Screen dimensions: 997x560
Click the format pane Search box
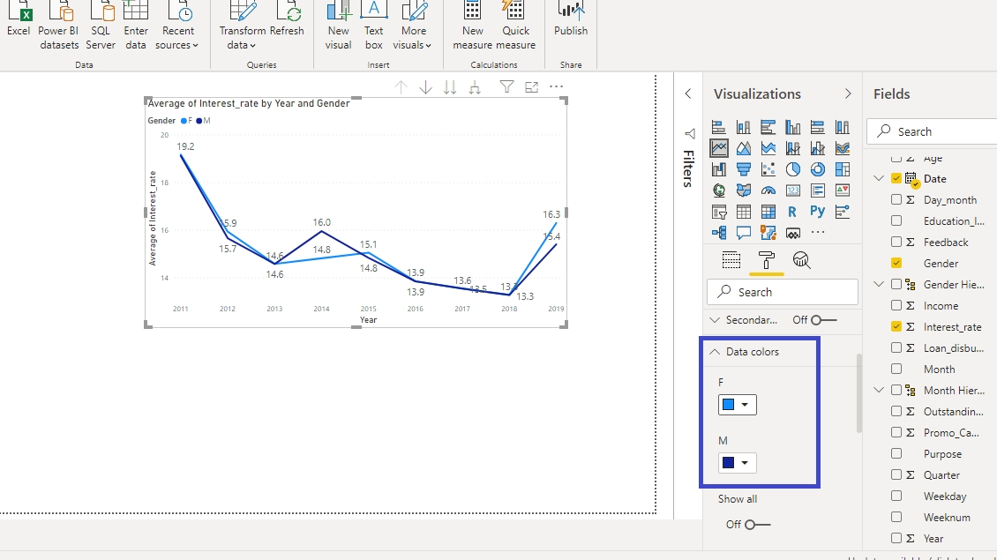click(x=782, y=292)
